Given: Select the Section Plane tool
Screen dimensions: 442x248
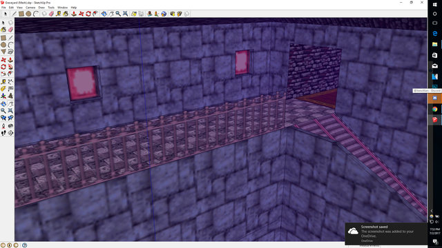Looking at the screenshot, I should pyautogui.click(x=11, y=133).
